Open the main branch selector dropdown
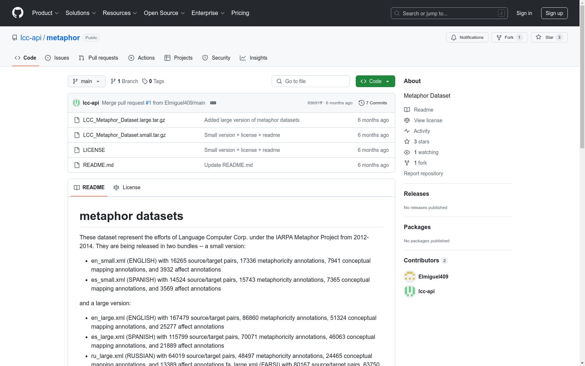Image resolution: width=585 pixels, height=366 pixels. pos(87,81)
